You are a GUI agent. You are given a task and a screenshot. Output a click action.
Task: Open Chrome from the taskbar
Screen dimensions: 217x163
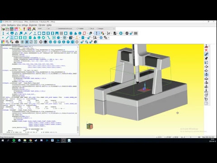click(x=30, y=140)
